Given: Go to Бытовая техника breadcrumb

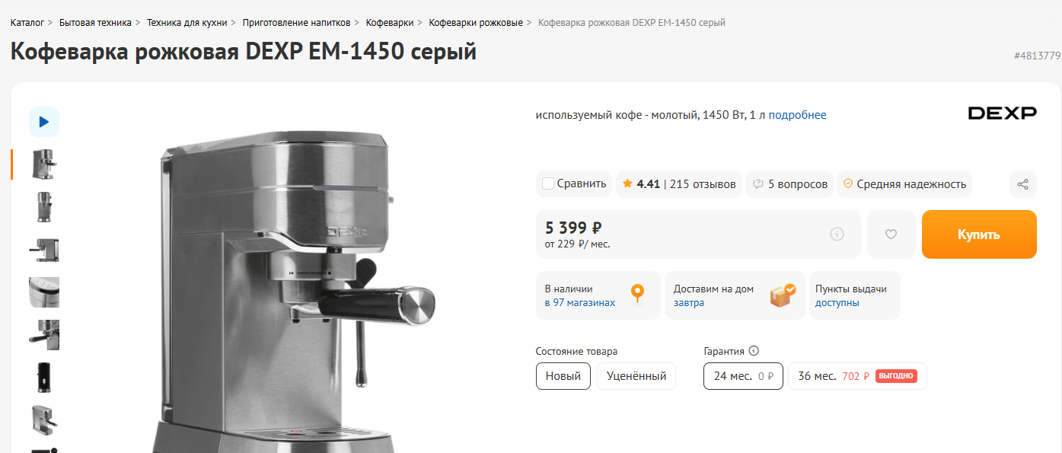Looking at the screenshot, I should (x=95, y=22).
